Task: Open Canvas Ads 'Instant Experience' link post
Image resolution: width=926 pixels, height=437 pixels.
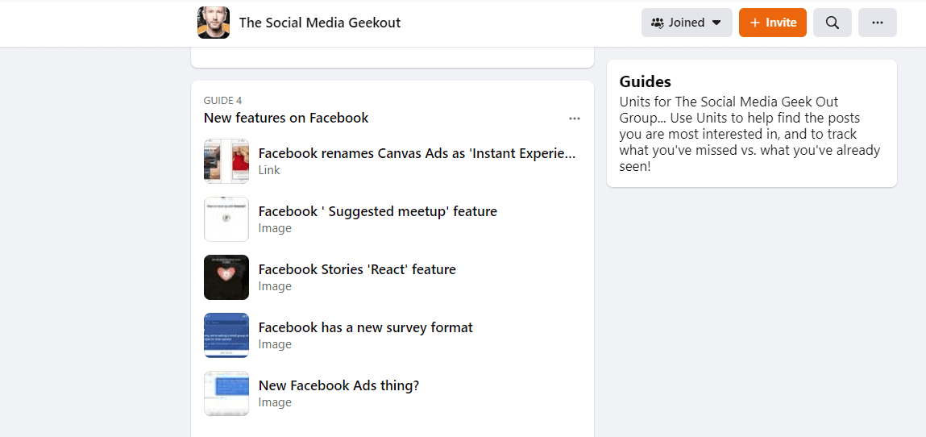Action: [417, 153]
